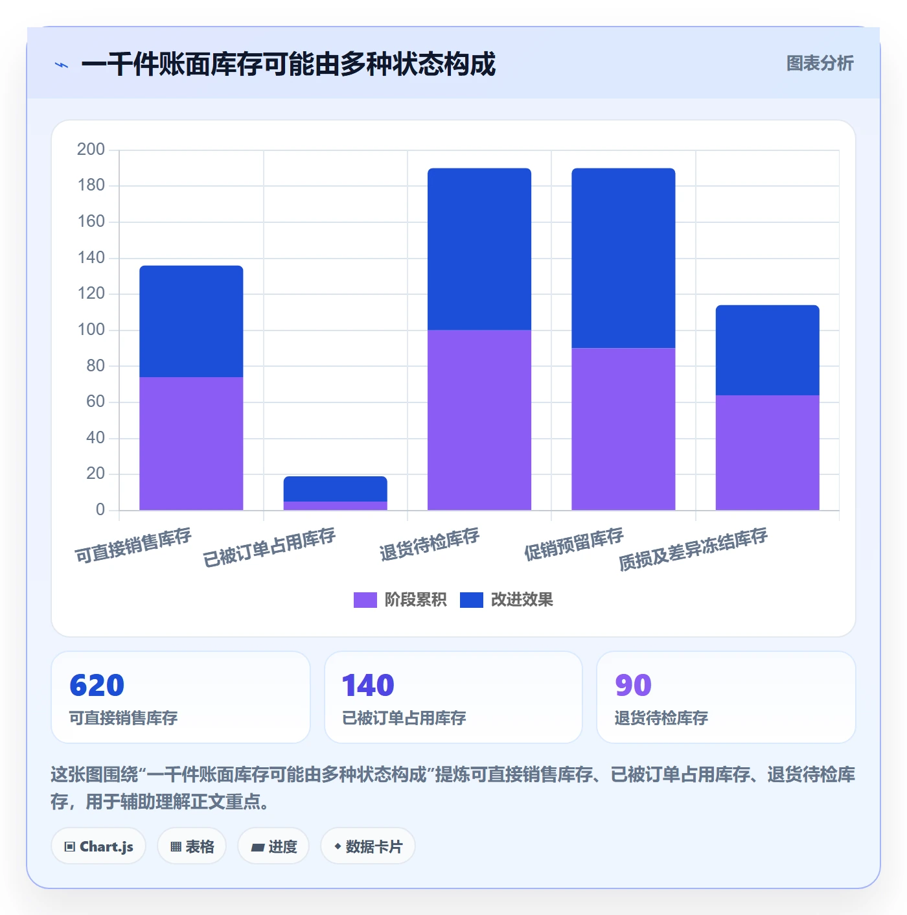Click the x-axis label 促销预留库存
907x915 pixels.
[573, 544]
